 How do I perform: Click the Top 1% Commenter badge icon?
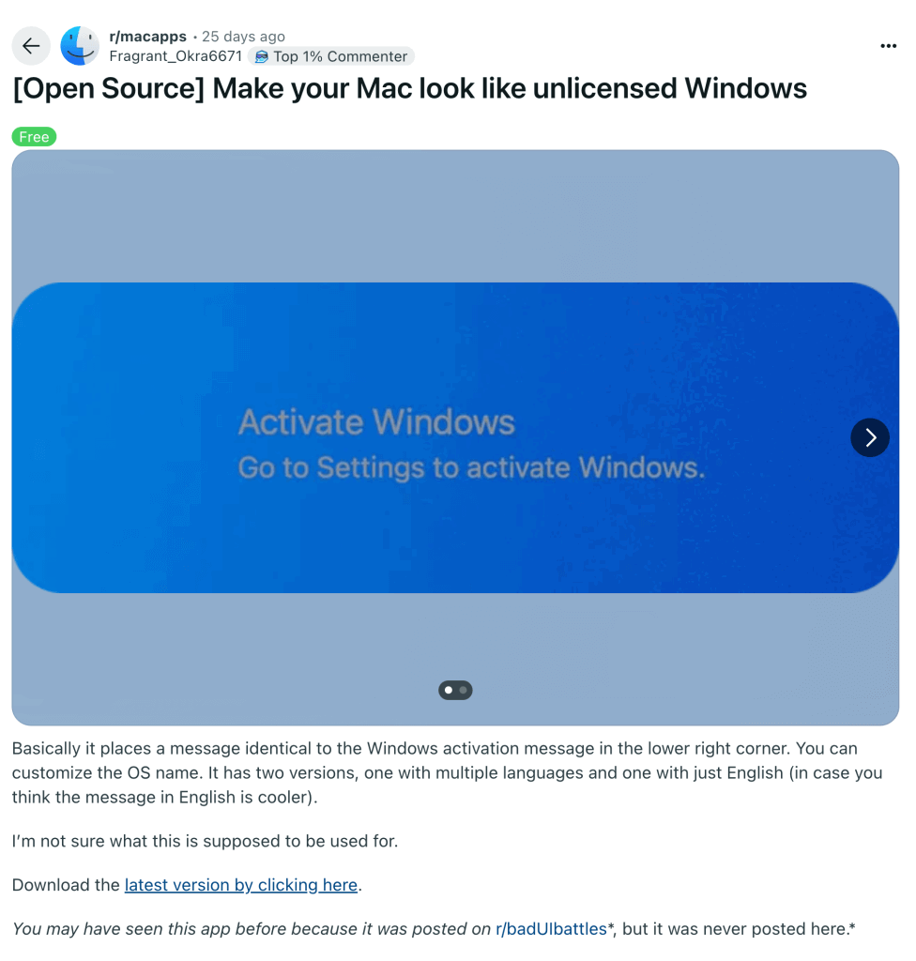coord(262,57)
